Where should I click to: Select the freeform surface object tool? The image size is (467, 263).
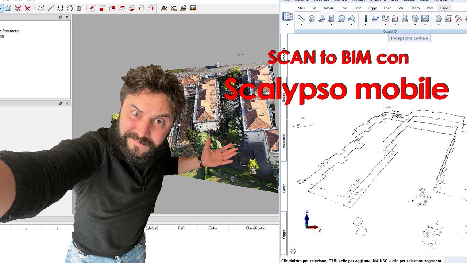(x=351, y=18)
